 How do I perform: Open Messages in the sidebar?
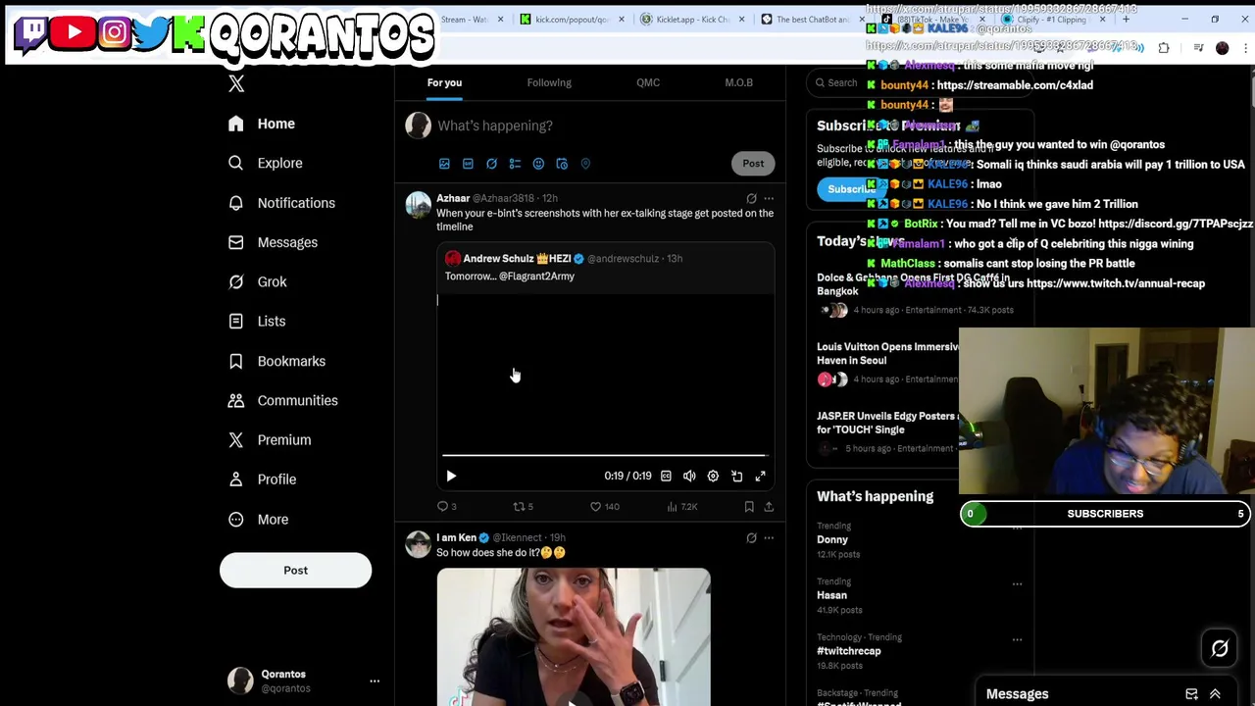[x=273, y=242]
